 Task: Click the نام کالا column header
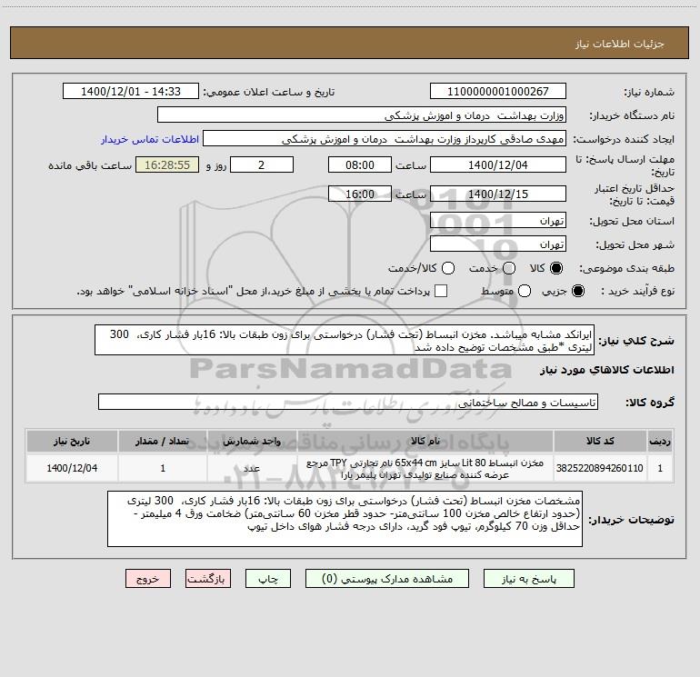point(425,441)
